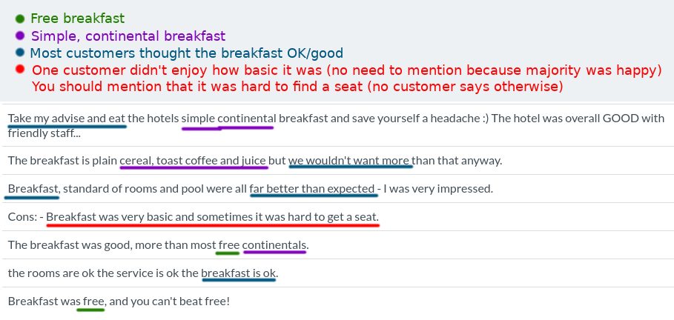
Task: Select 'Simple, continental breakfast' summary line
Action: click(x=128, y=36)
